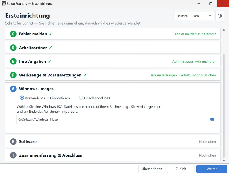Expand the 'Software' step
This screenshot has height=174, width=229.
[x=112, y=141]
